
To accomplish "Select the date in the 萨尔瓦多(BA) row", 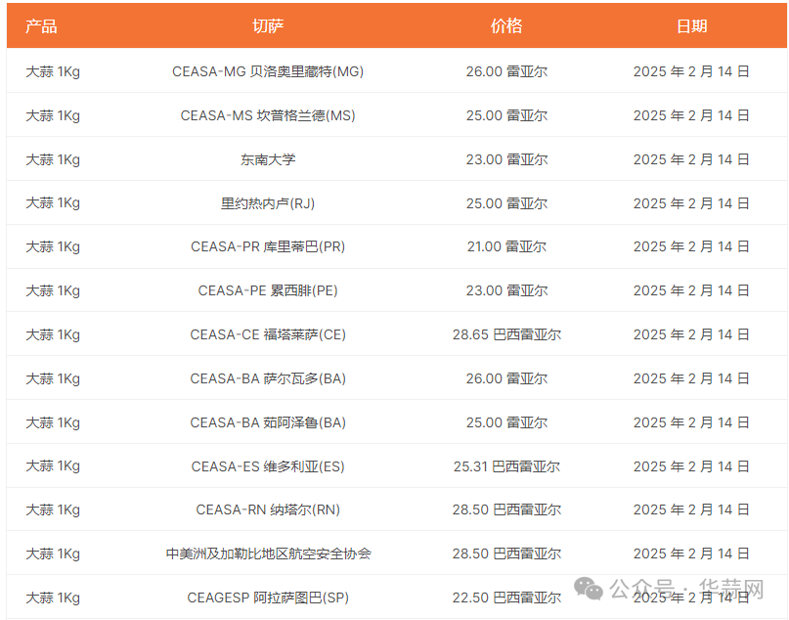I will [691, 378].
